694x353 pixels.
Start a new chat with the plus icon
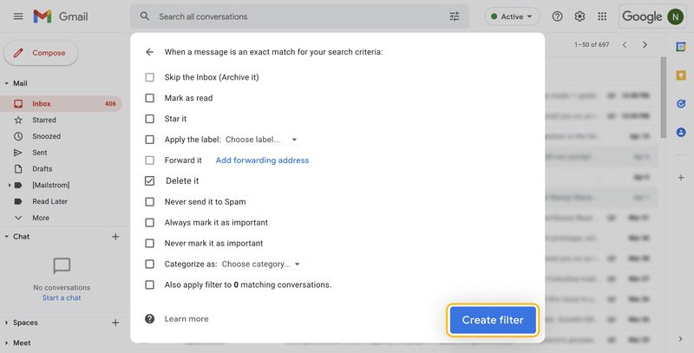(115, 237)
